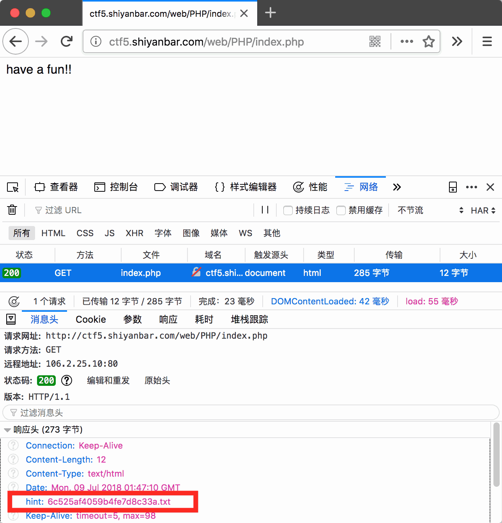This screenshot has height=523, width=502.
Task: Filter requests by 字体
Action: 163,233
